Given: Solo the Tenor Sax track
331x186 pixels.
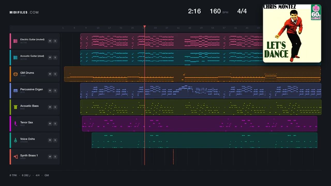Looking at the screenshot, I should (55, 123).
